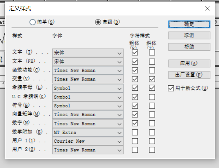Enable bold for 用户 1
The width and height of the screenshot is (219, 168).
[x=135, y=141]
